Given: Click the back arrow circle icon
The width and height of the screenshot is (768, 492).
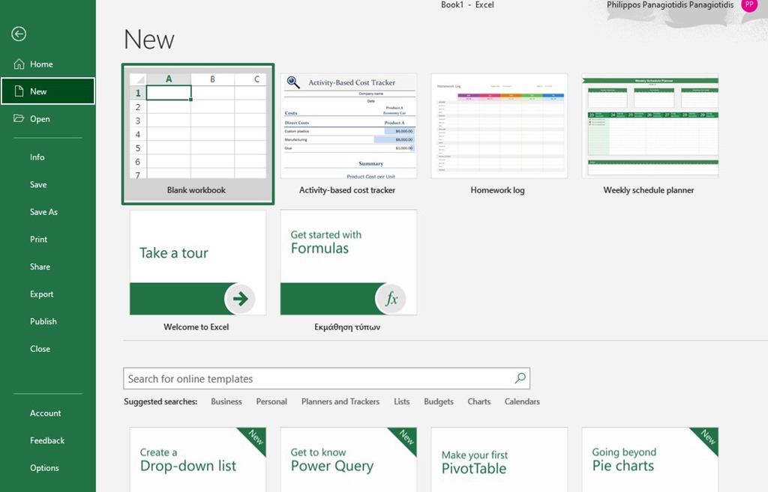Looking at the screenshot, I should click(19, 34).
